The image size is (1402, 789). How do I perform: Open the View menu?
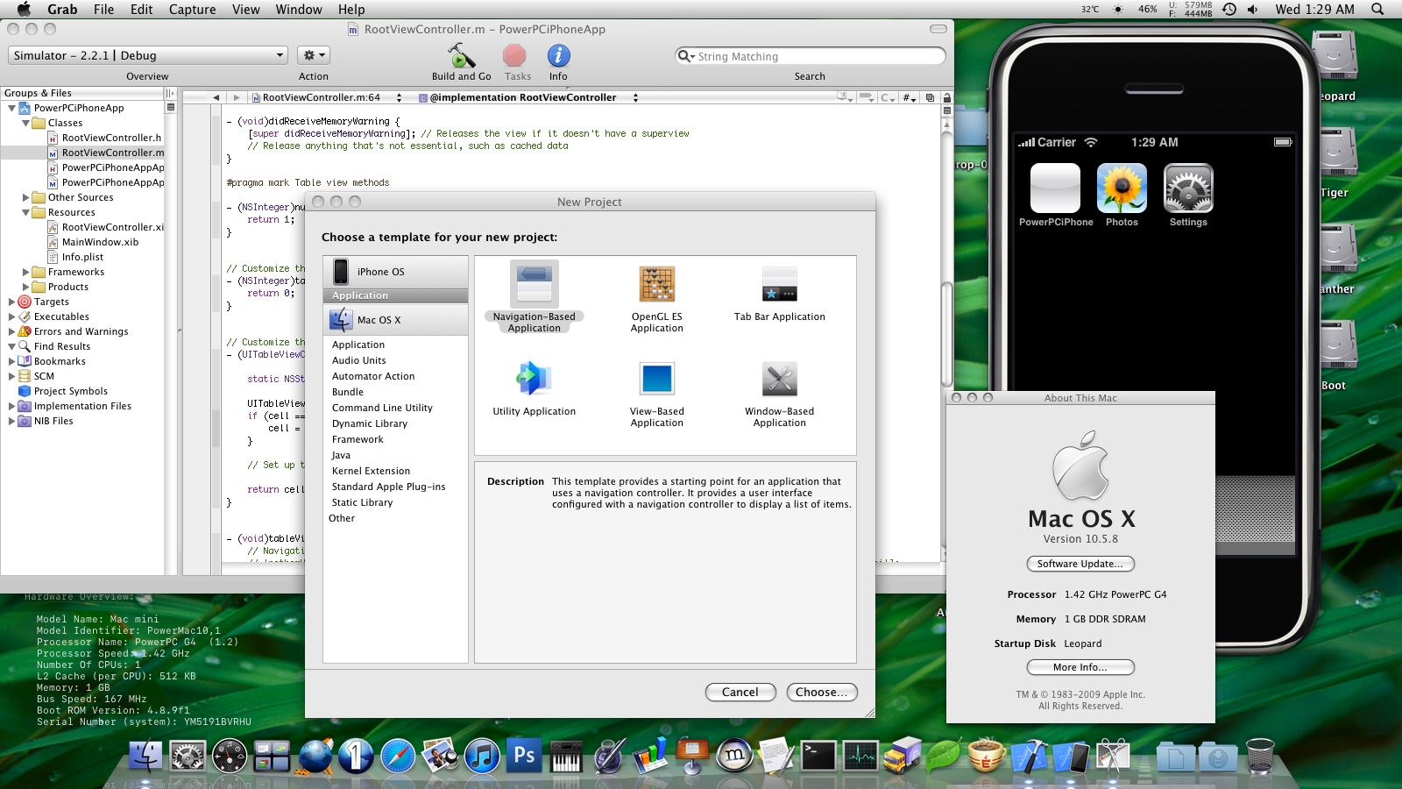[x=245, y=10]
